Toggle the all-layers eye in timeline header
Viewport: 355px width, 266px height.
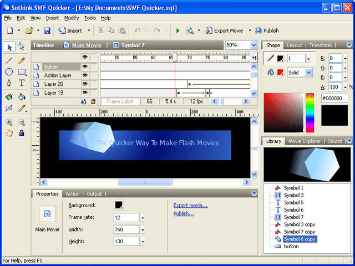85,57
